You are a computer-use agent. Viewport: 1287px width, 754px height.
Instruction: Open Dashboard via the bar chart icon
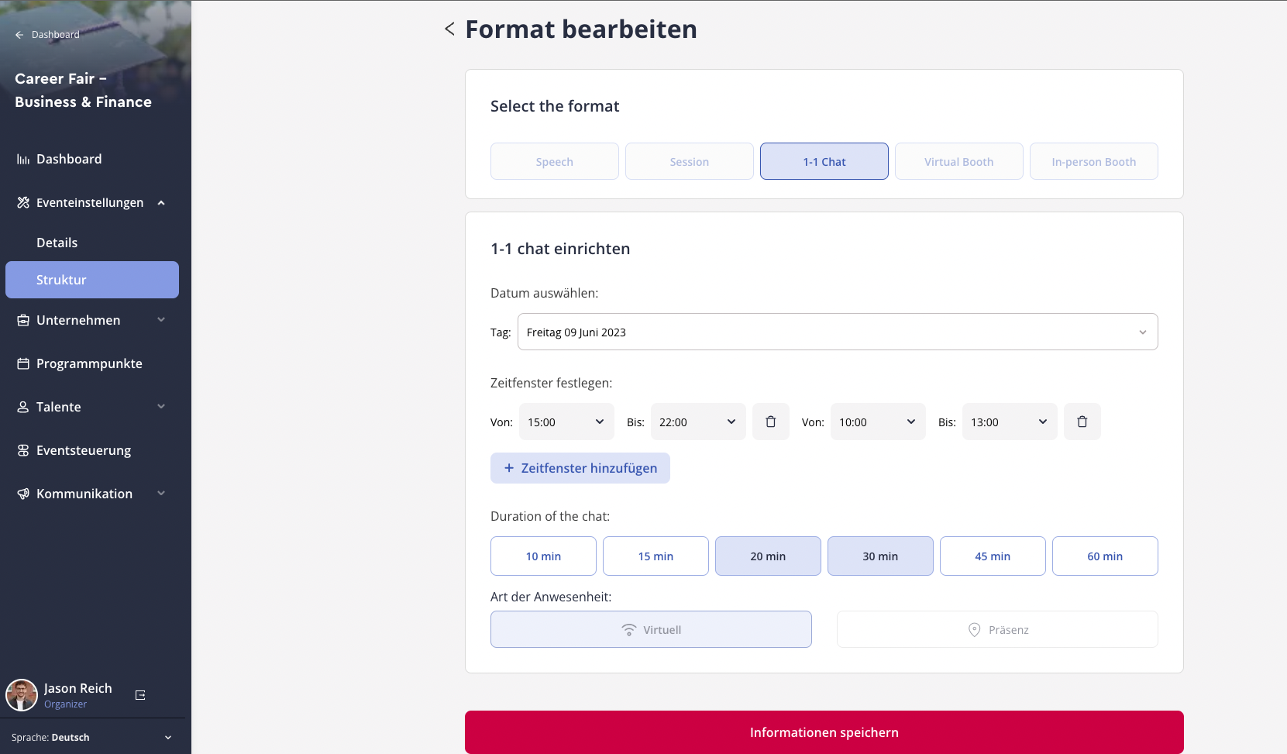point(23,160)
